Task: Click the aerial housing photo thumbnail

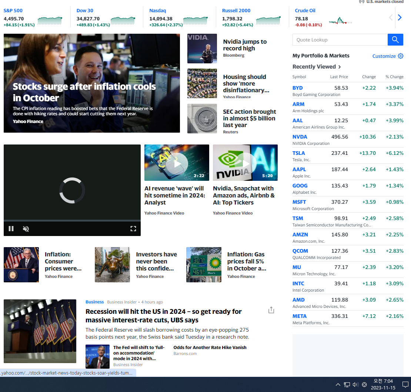Action: point(202,83)
